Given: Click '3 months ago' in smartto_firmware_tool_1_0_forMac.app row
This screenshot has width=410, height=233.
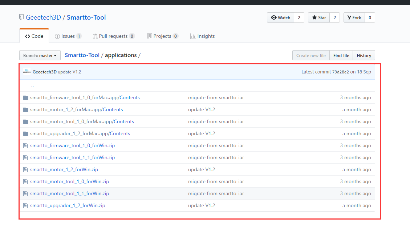Looking at the screenshot, I should pyautogui.click(x=356, y=98).
